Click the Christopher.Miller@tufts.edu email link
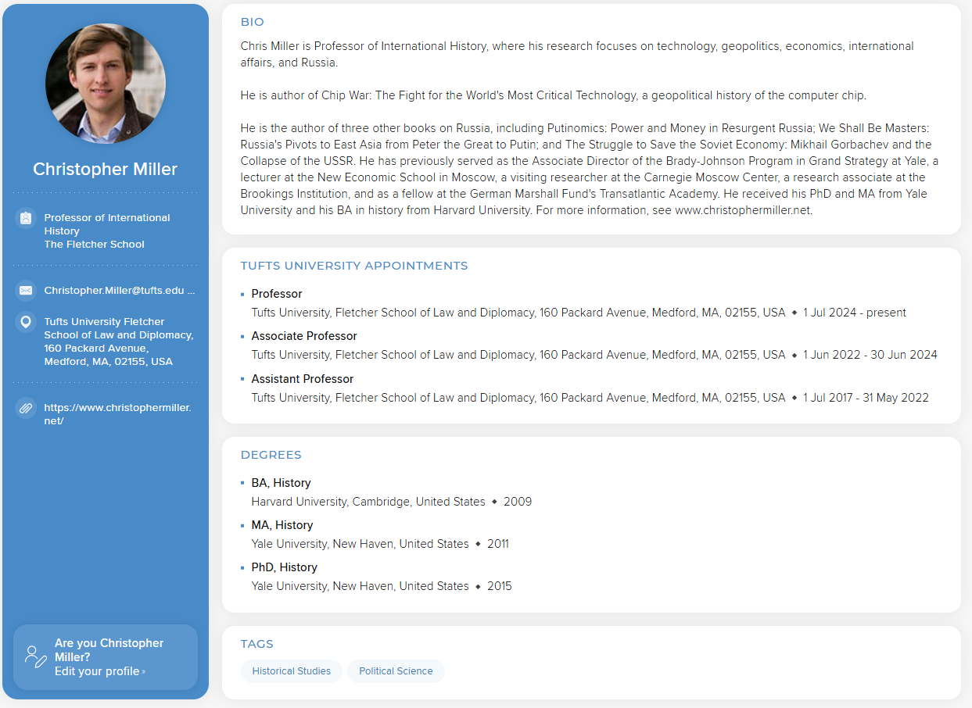This screenshot has width=972, height=708. tap(120, 291)
